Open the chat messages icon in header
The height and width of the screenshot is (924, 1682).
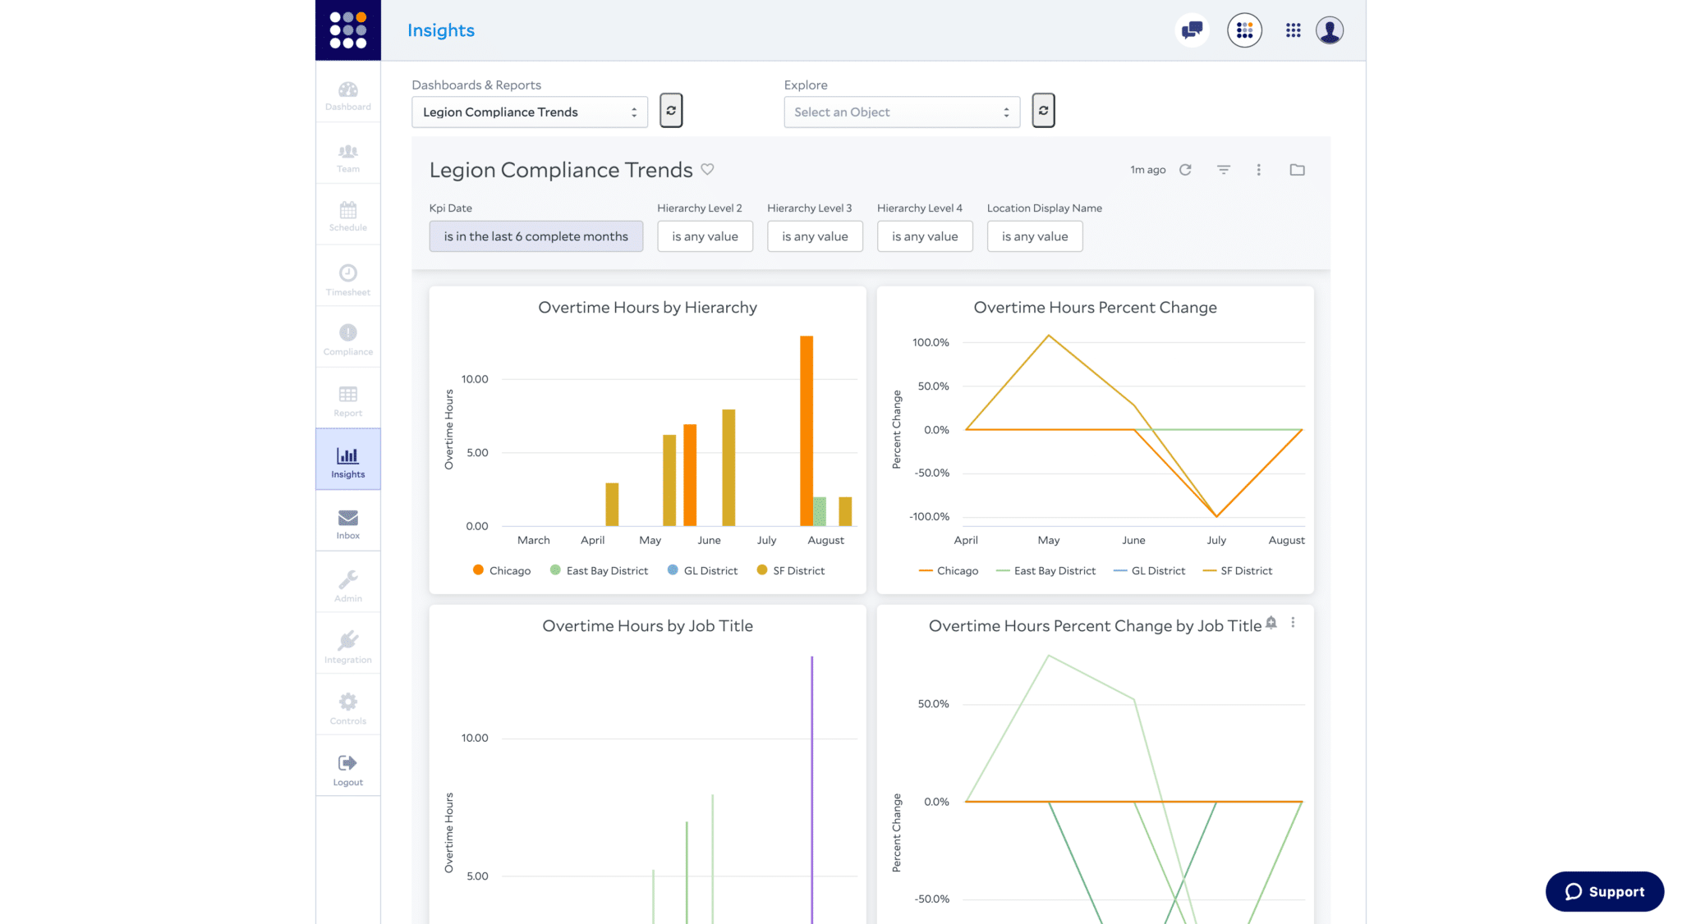point(1192,30)
